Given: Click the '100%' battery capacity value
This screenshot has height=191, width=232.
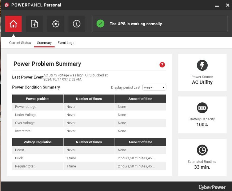Looking at the screenshot, I should [202, 124].
